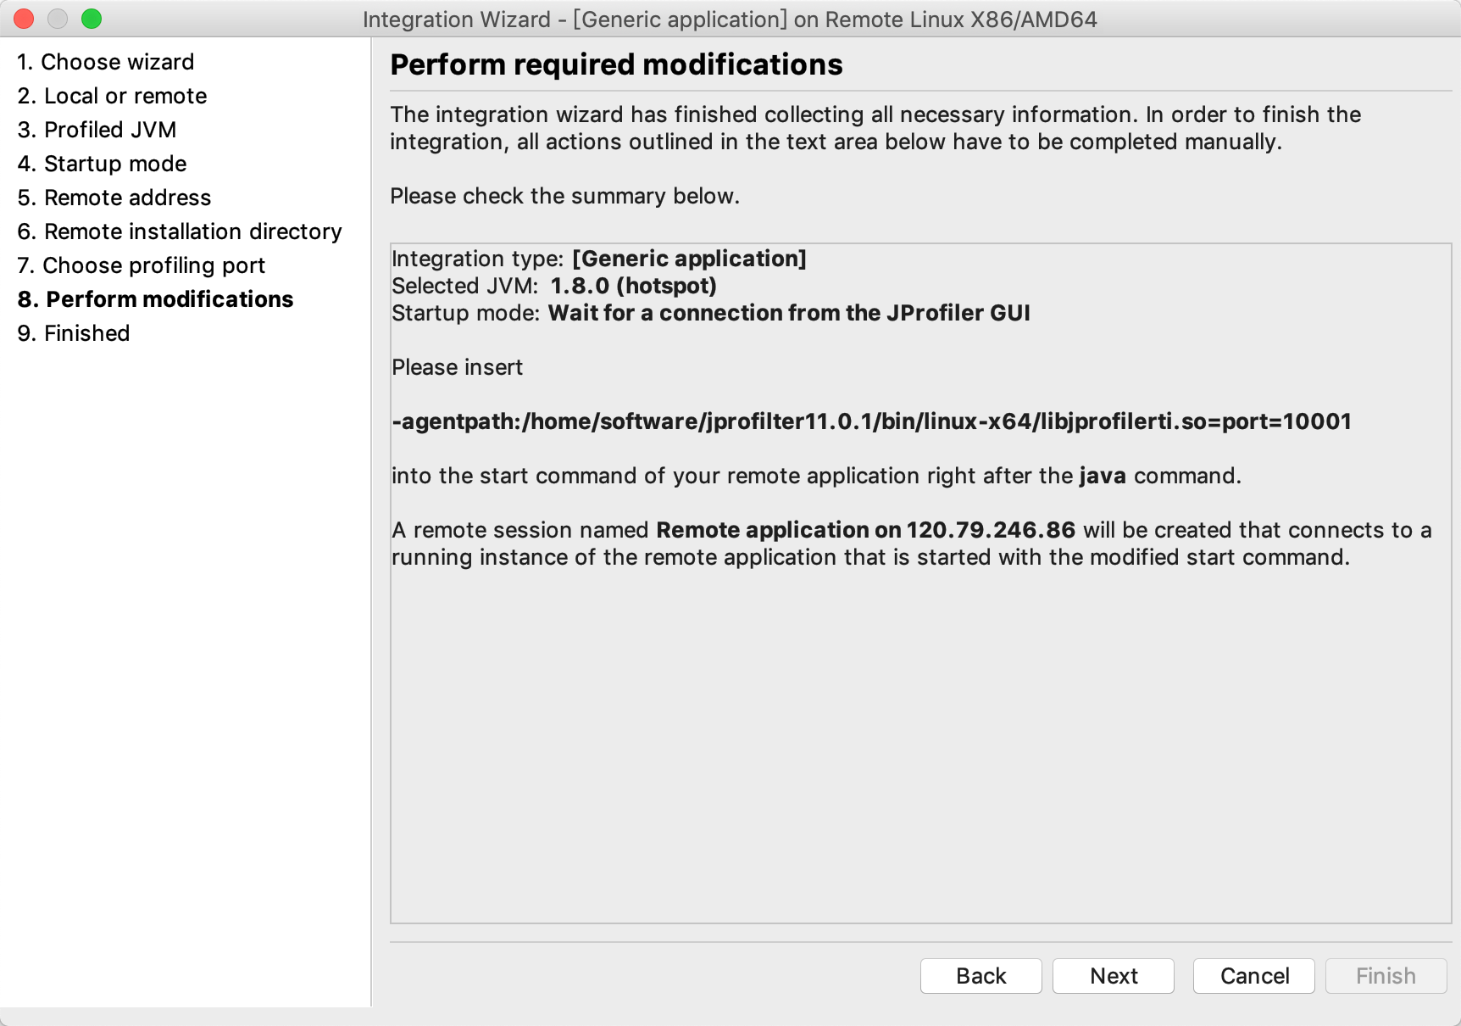This screenshot has width=1461, height=1026.
Task: Click the Back button
Action: 981,976
